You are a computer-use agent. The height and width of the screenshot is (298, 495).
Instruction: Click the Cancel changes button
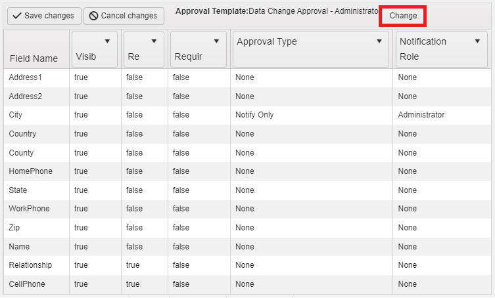tap(124, 16)
